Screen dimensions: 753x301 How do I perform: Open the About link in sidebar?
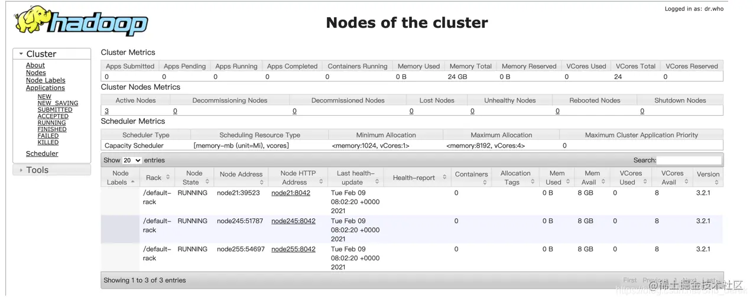pyautogui.click(x=35, y=66)
